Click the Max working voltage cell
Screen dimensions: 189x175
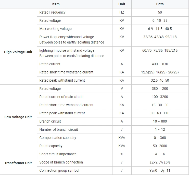[x=75, y=29]
